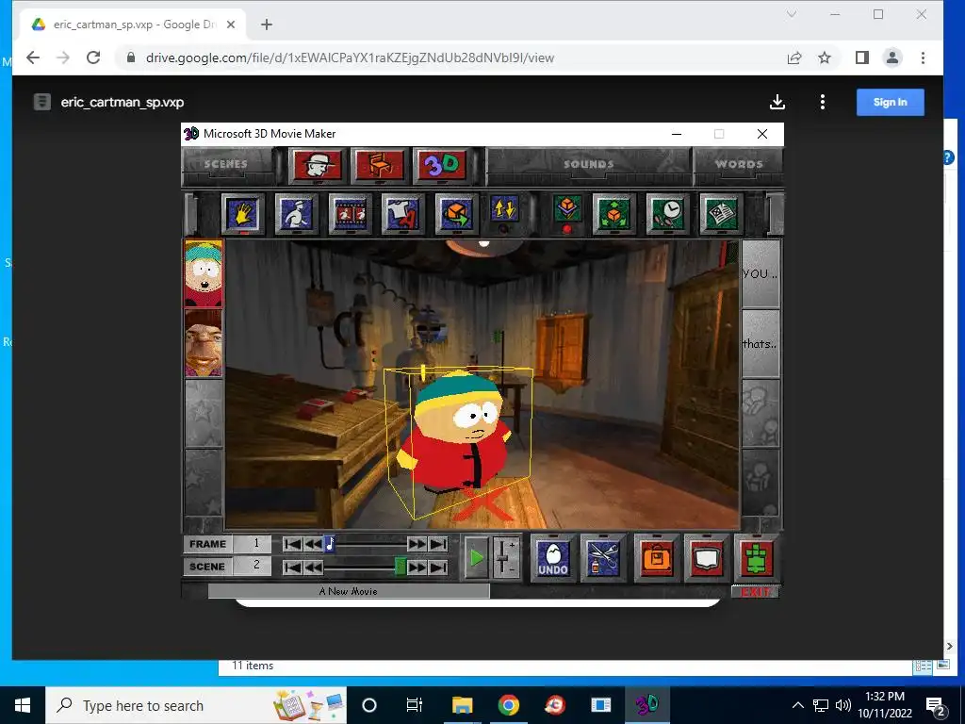This screenshot has width=965, height=724.
Task: Click the red EXIT button
Action: pyautogui.click(x=756, y=592)
